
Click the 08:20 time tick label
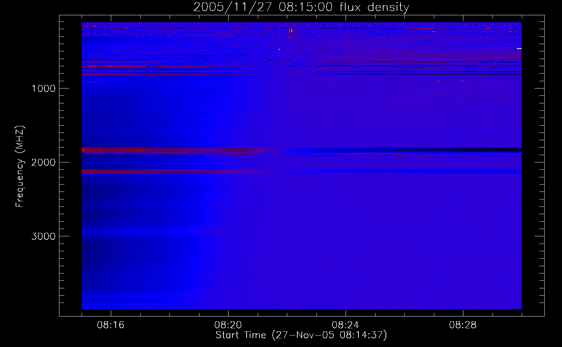pos(228,325)
